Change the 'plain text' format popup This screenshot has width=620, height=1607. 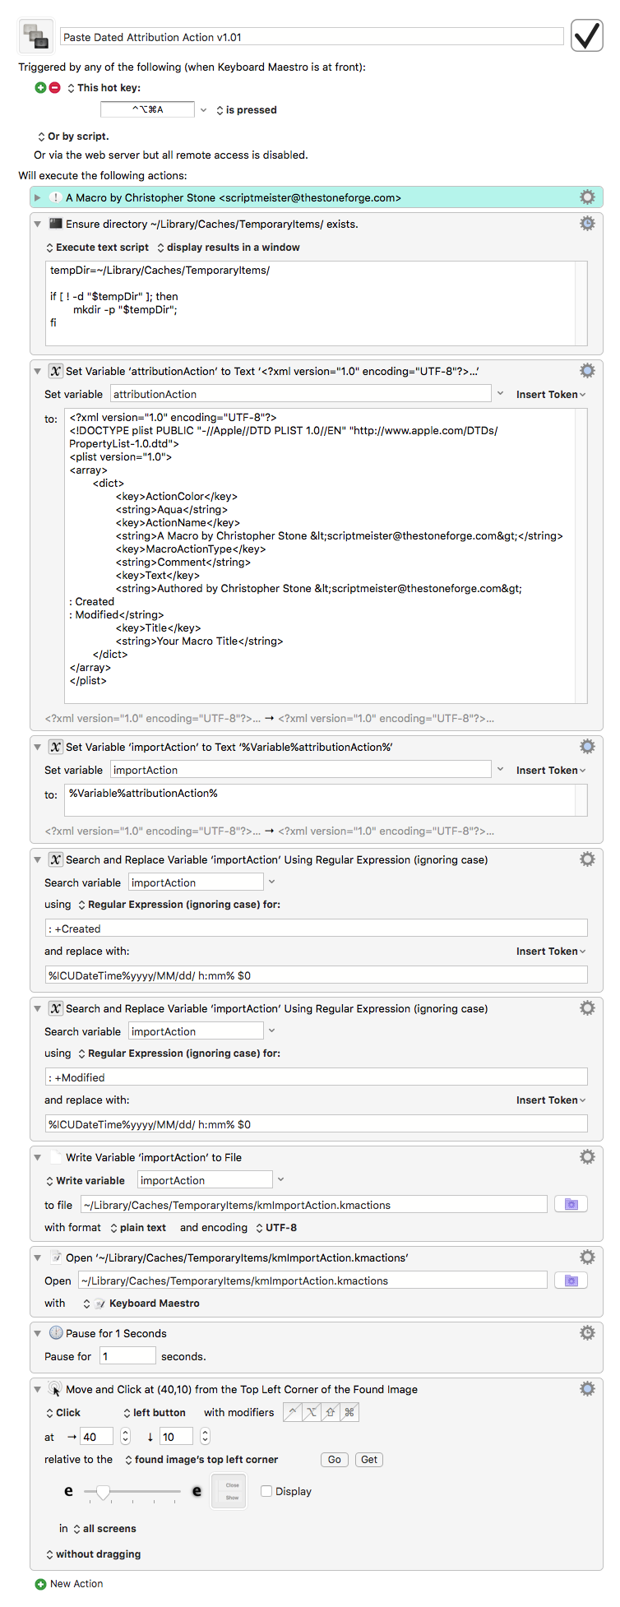click(x=137, y=1228)
